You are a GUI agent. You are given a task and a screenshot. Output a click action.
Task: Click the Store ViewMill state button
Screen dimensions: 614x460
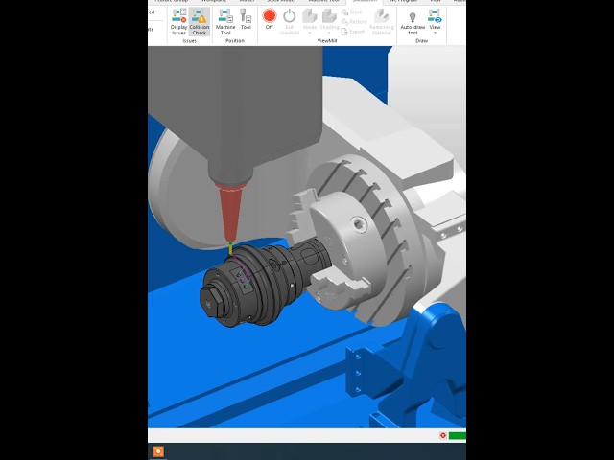(352, 12)
